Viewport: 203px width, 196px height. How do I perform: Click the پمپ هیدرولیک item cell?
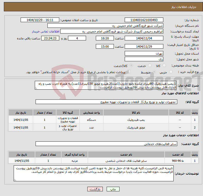coord(136,120)
